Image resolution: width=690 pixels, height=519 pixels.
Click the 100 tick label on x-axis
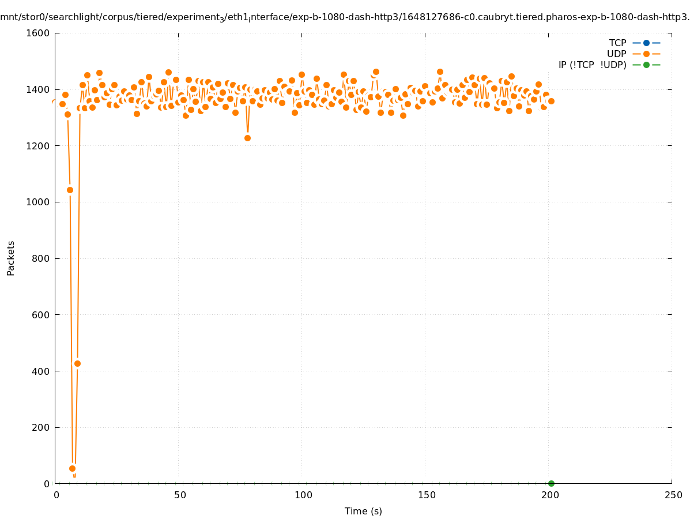tap(303, 495)
